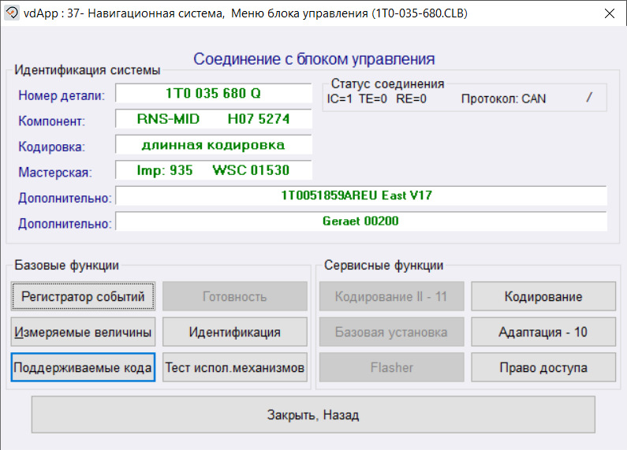
Task: Click the Geraet 00200 field
Action: pos(361,221)
